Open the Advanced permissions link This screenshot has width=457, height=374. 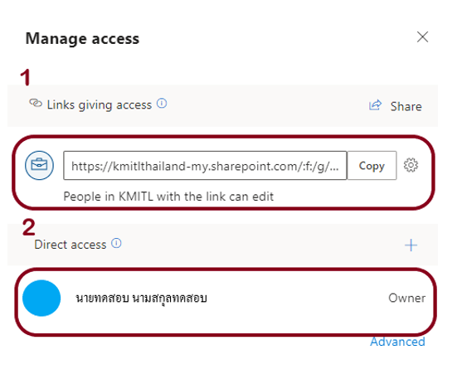397,342
